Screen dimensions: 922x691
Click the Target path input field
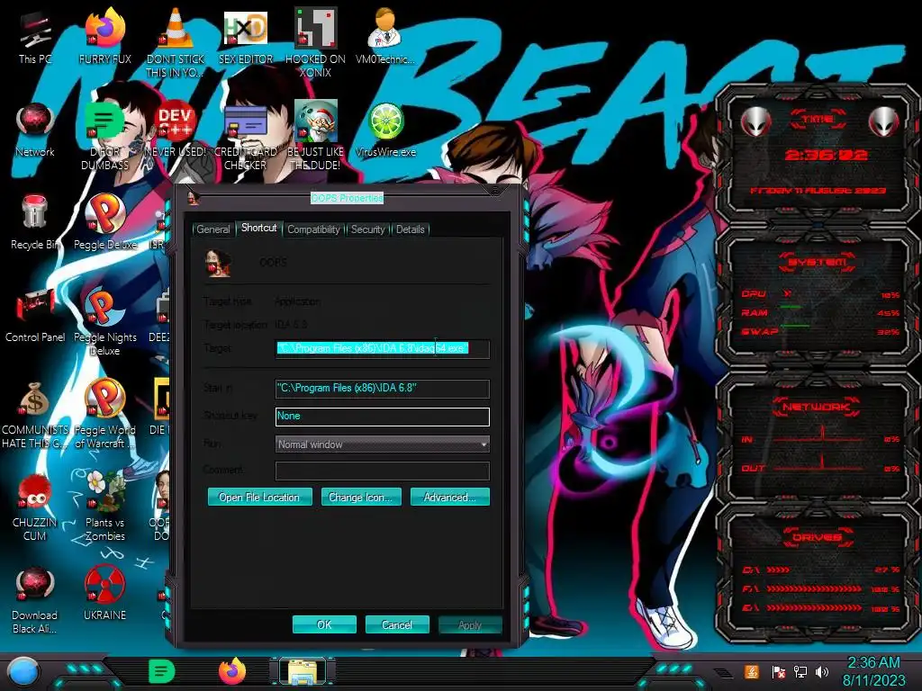(x=382, y=348)
